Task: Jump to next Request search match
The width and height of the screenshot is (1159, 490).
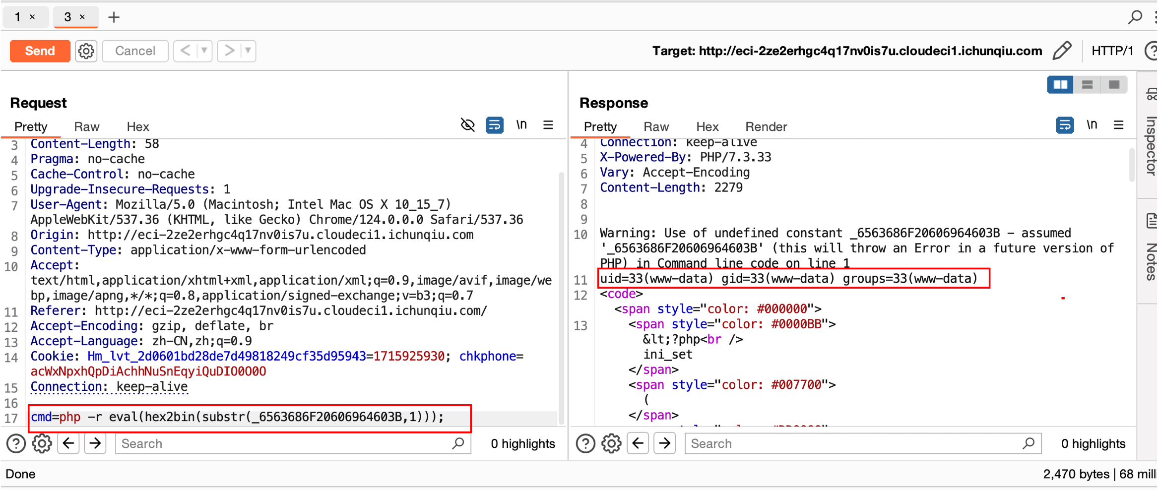Action: point(95,443)
